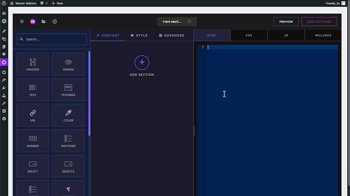
Task: Open Plugins icon in sidebar
Action: click(4, 88)
